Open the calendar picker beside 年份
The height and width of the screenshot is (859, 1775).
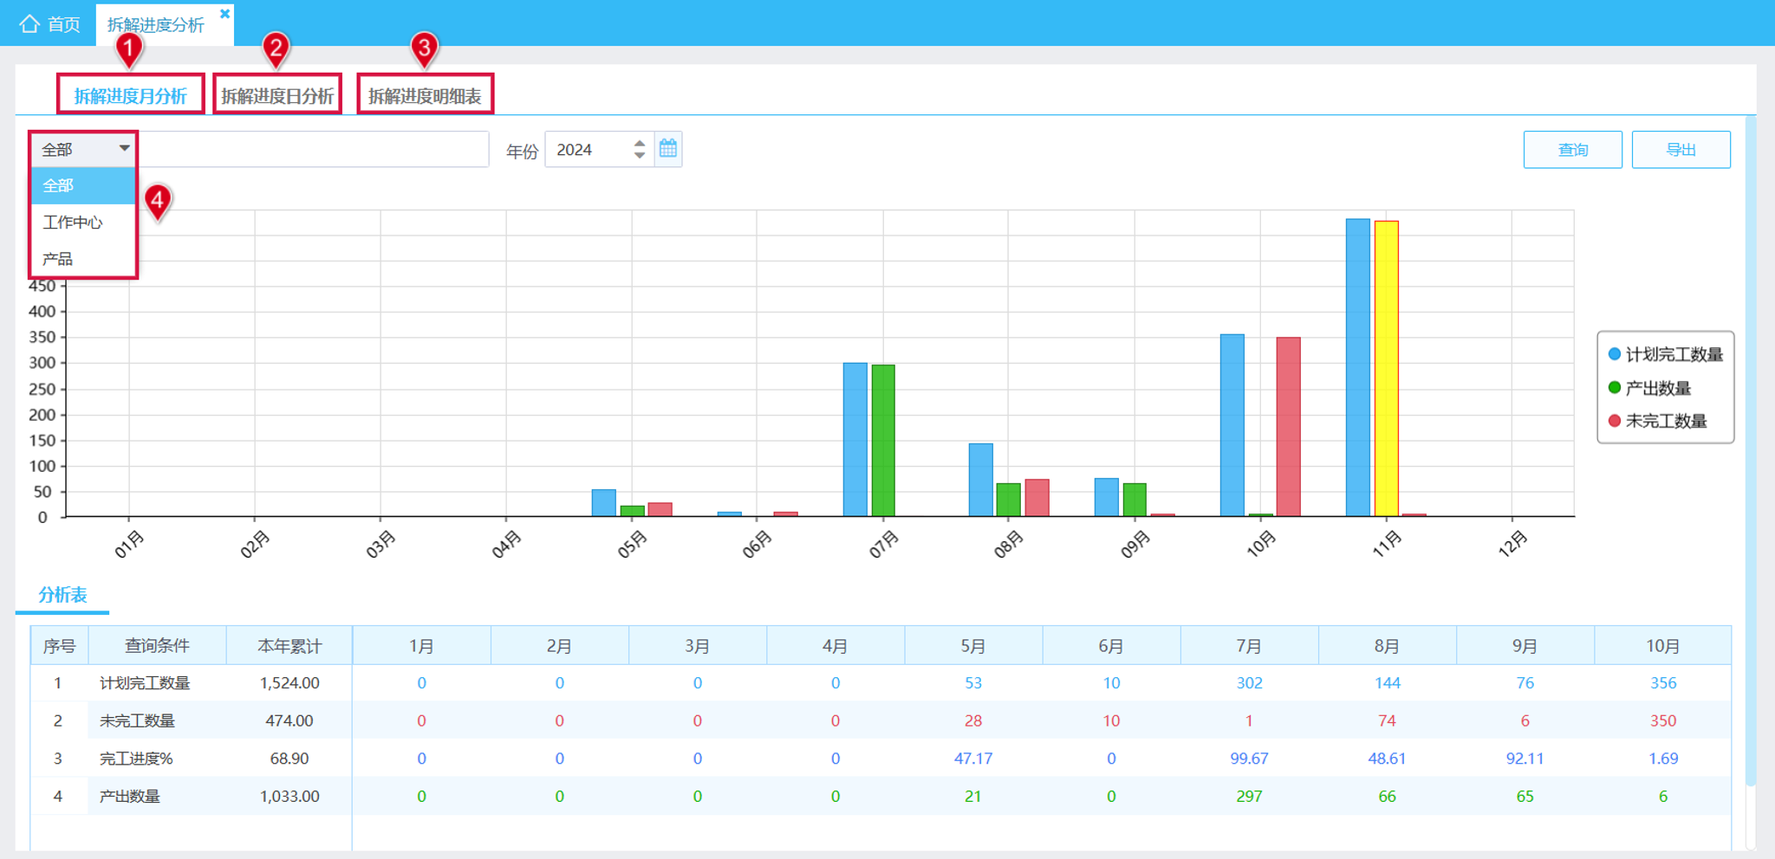coord(668,149)
